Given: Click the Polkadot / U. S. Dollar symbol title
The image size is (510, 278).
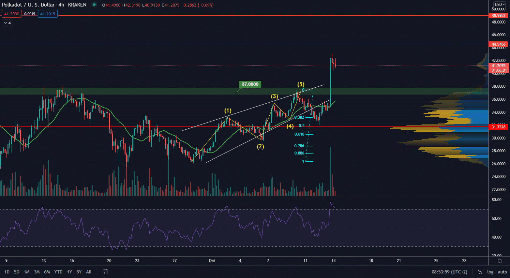Looking at the screenshot, I should (x=28, y=5).
